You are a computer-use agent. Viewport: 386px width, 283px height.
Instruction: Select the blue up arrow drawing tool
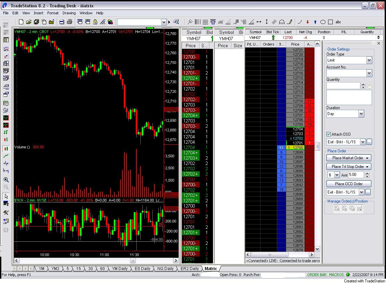[315, 22]
